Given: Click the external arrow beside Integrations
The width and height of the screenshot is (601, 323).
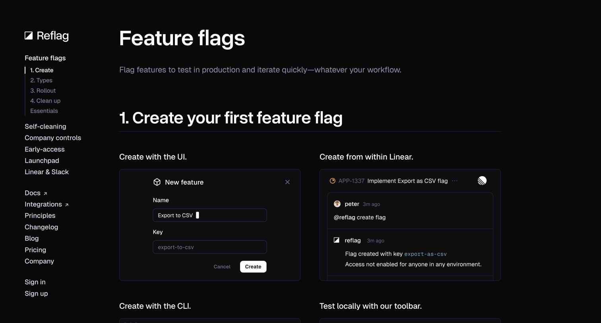Looking at the screenshot, I should (x=67, y=205).
